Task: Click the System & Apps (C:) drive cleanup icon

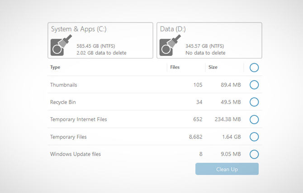Action: point(61,45)
